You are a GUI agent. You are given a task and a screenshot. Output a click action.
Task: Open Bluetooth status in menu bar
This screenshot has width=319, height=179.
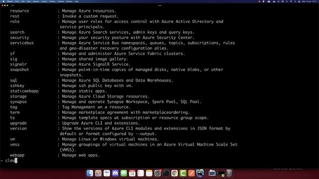(287, 1)
